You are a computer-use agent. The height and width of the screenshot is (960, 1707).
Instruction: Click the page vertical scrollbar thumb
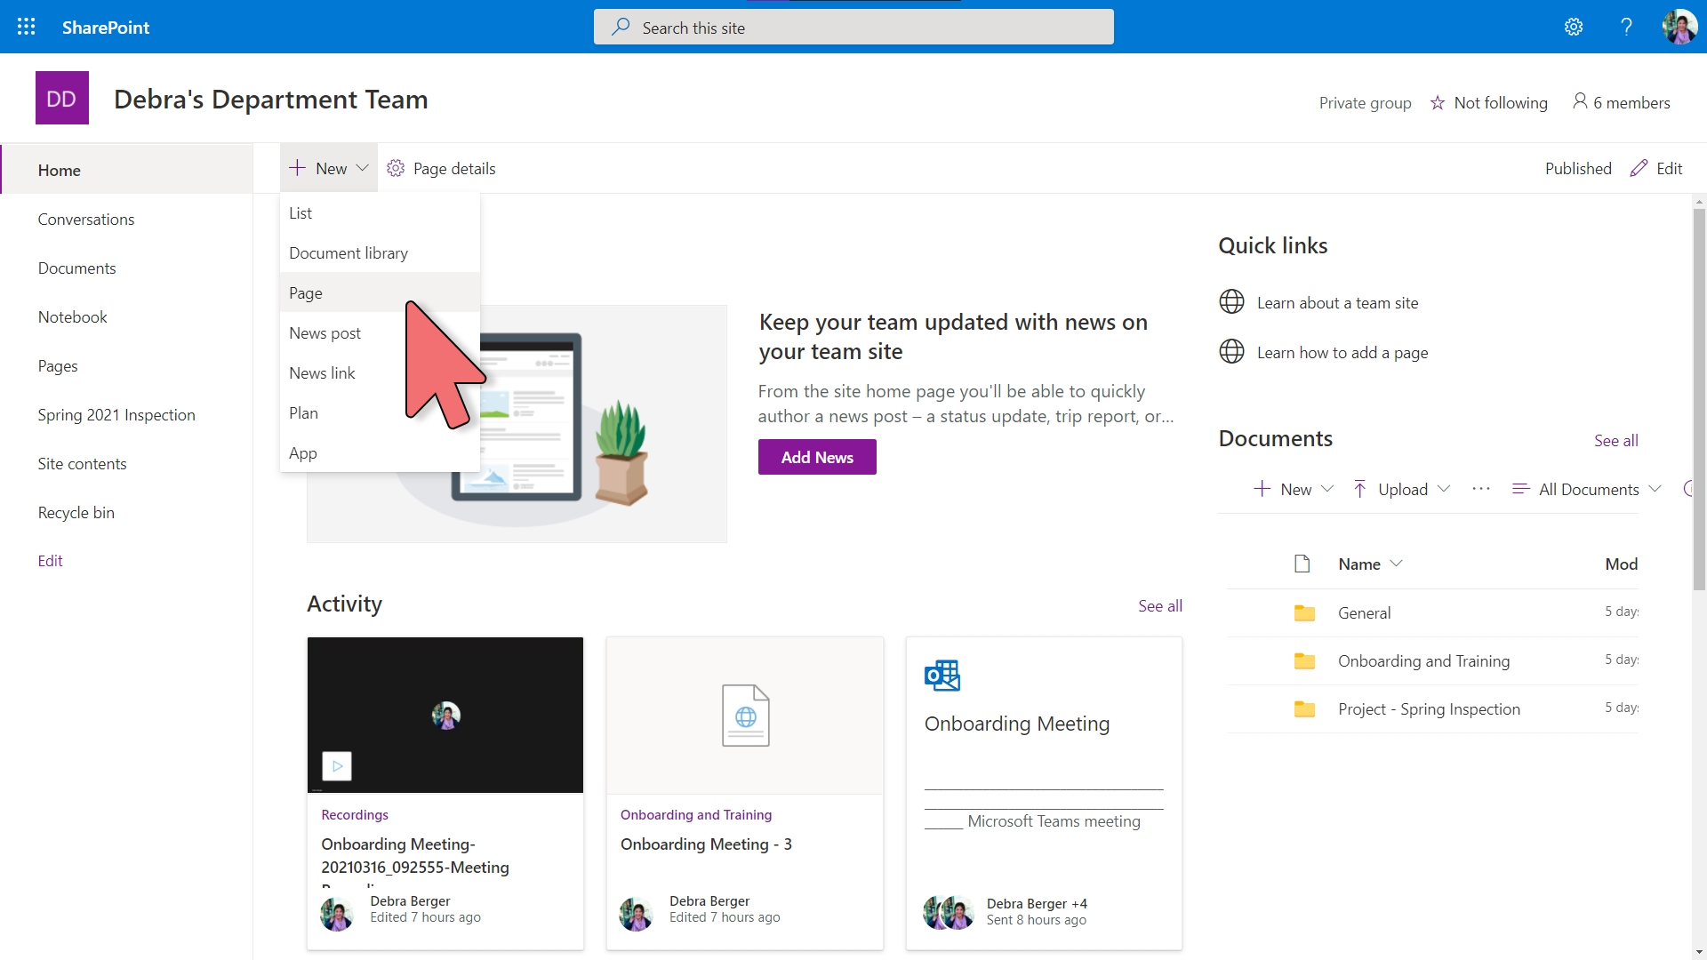(1699, 398)
